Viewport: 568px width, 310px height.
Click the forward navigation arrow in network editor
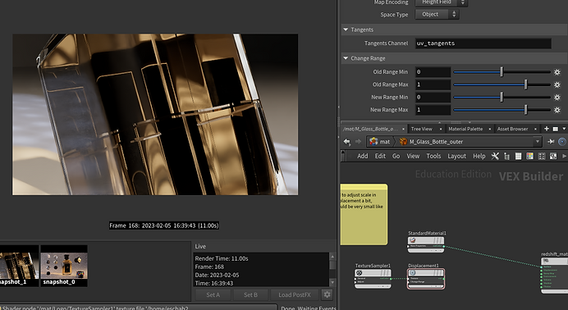(358, 142)
